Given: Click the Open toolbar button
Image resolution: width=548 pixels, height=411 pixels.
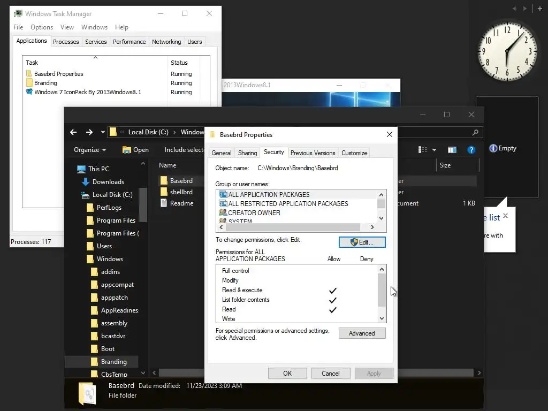Looking at the screenshot, I should point(135,150).
